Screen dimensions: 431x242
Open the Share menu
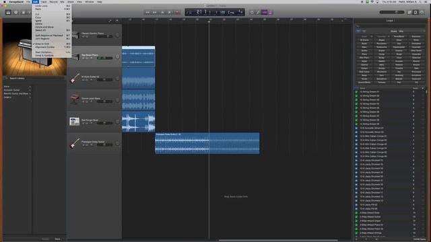coord(71,1)
